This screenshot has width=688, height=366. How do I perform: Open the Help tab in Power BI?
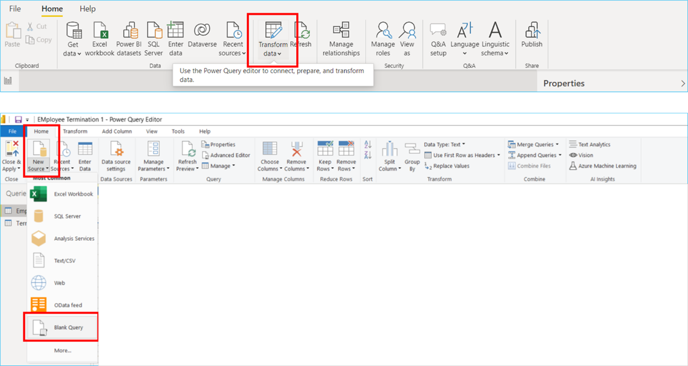pyautogui.click(x=88, y=9)
